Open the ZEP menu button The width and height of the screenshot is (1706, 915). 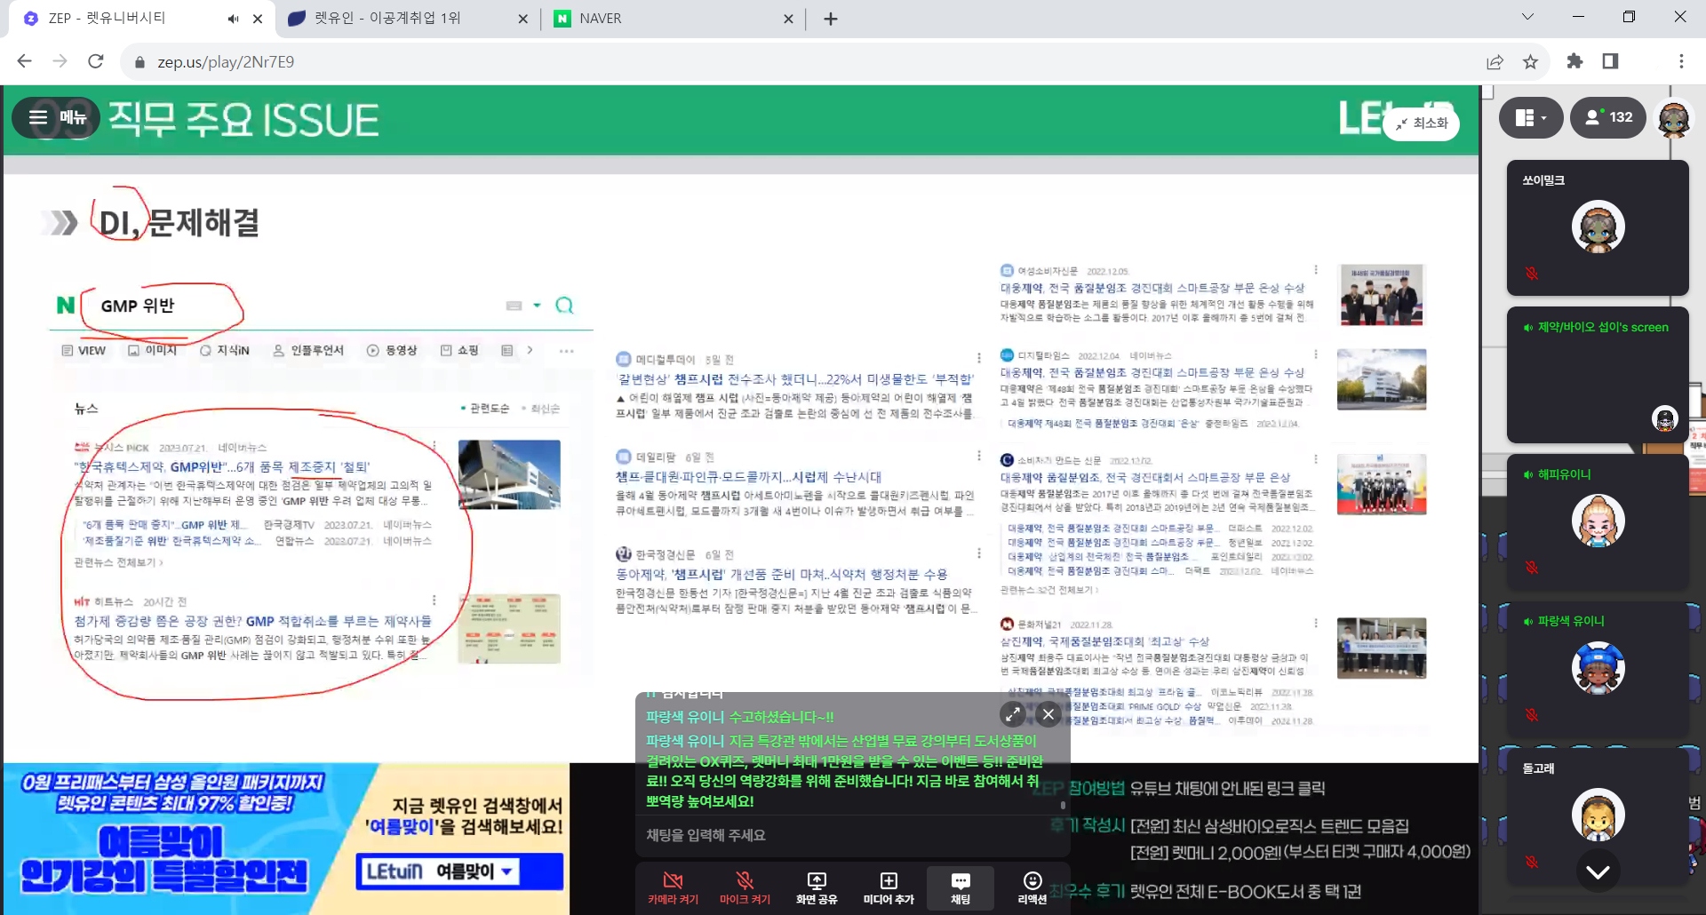(56, 117)
